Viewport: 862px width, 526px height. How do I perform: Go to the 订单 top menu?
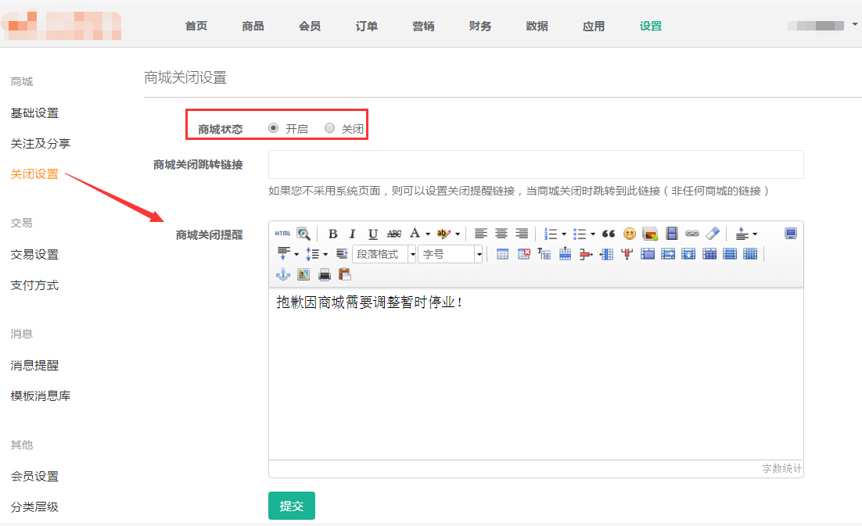click(366, 26)
